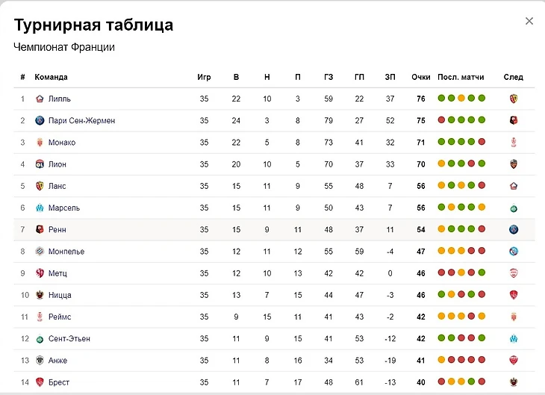Close the tournament table popup

[x=529, y=21]
